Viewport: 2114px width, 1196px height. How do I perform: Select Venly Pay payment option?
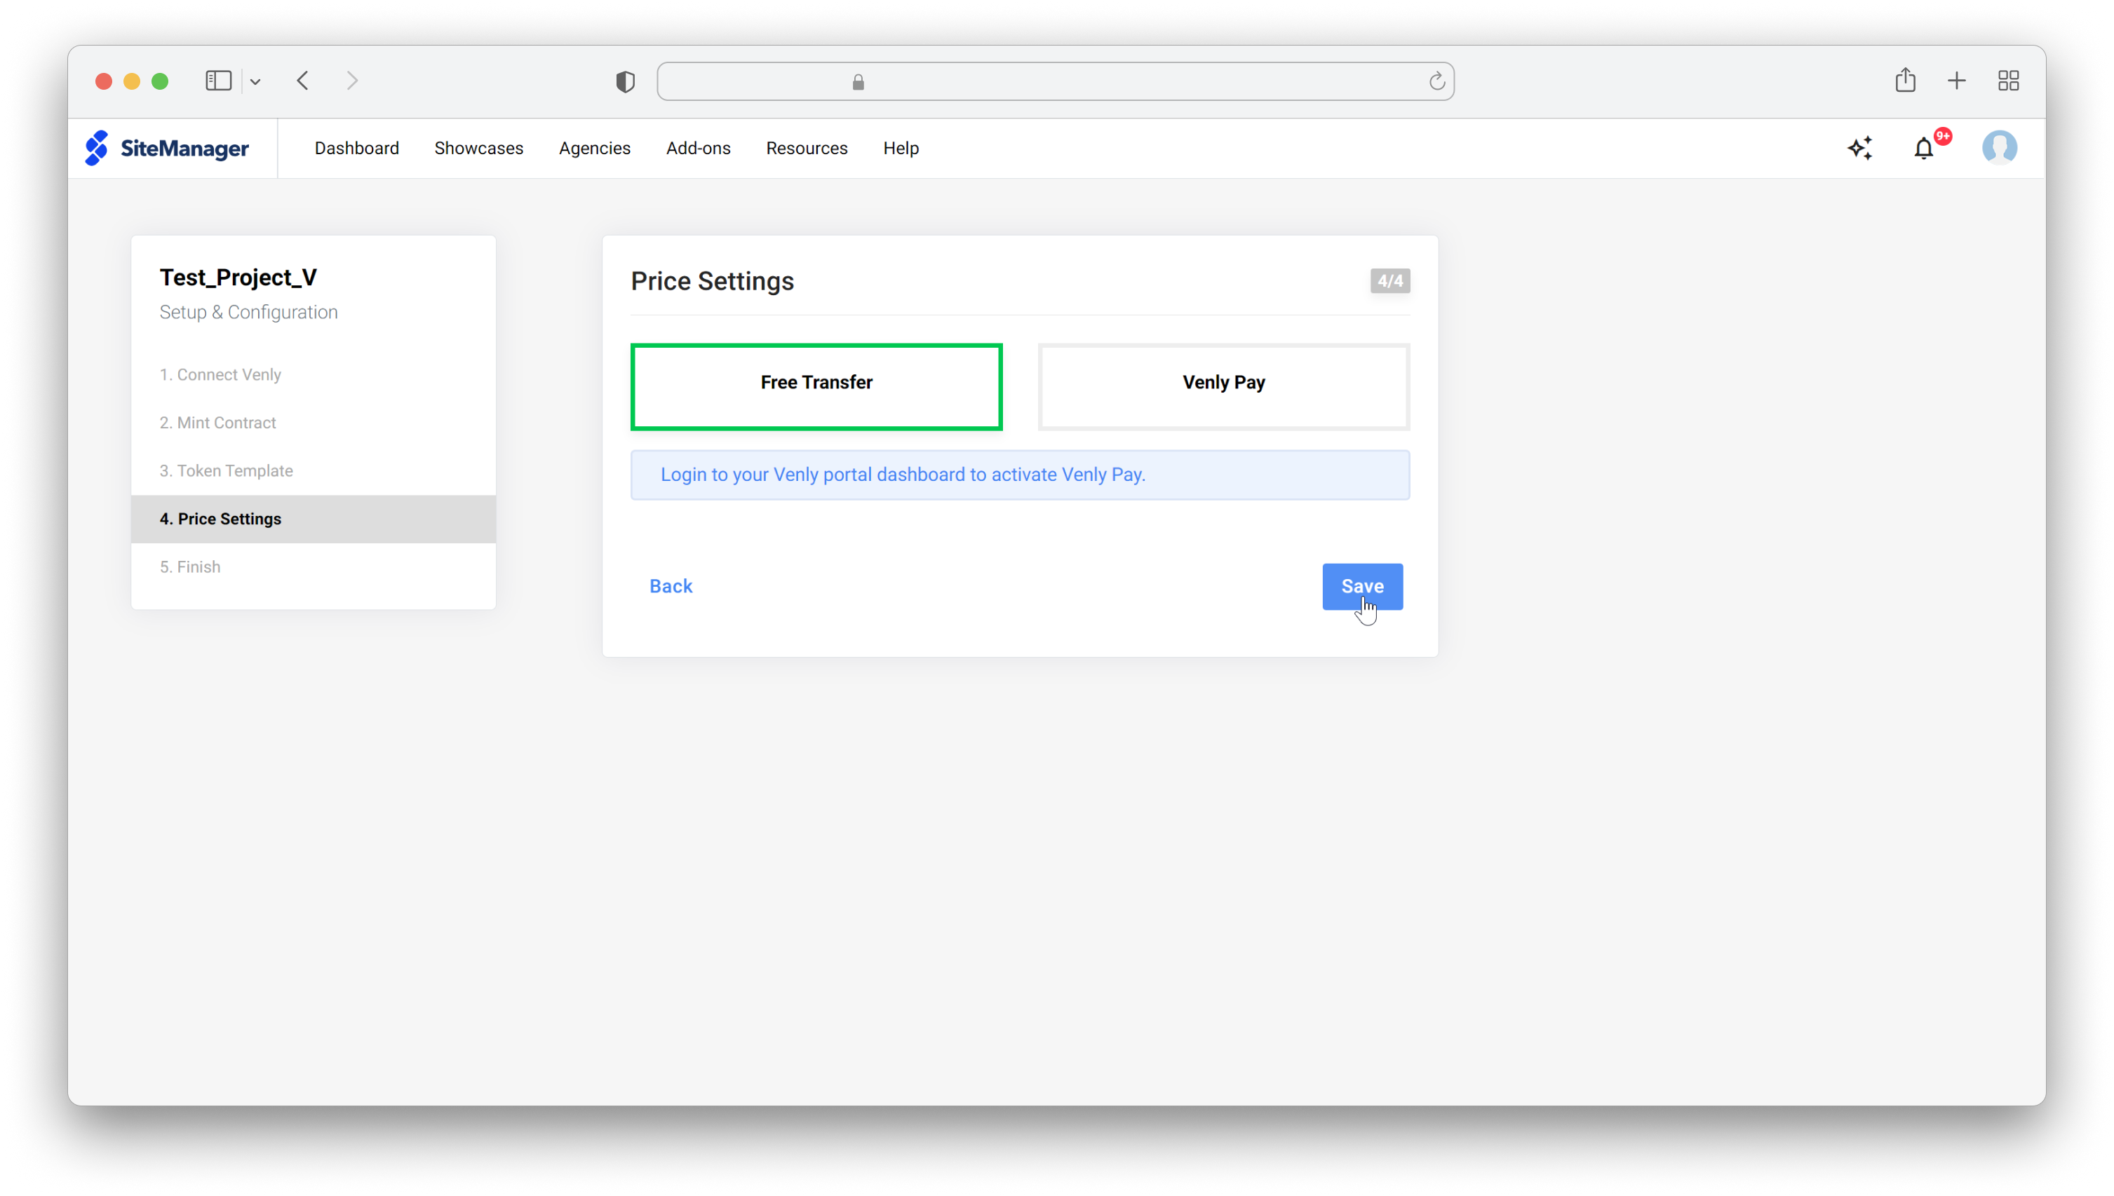pyautogui.click(x=1224, y=382)
